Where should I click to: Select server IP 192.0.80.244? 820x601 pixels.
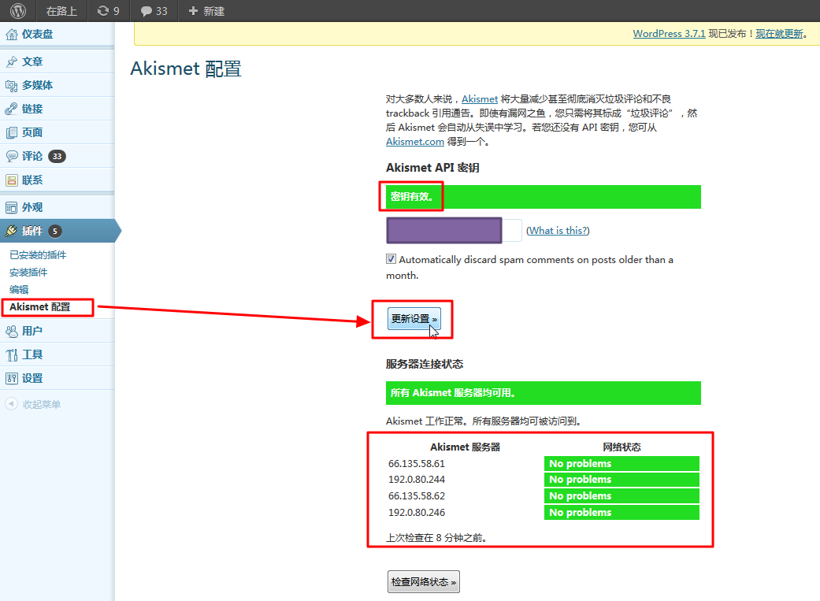point(416,479)
